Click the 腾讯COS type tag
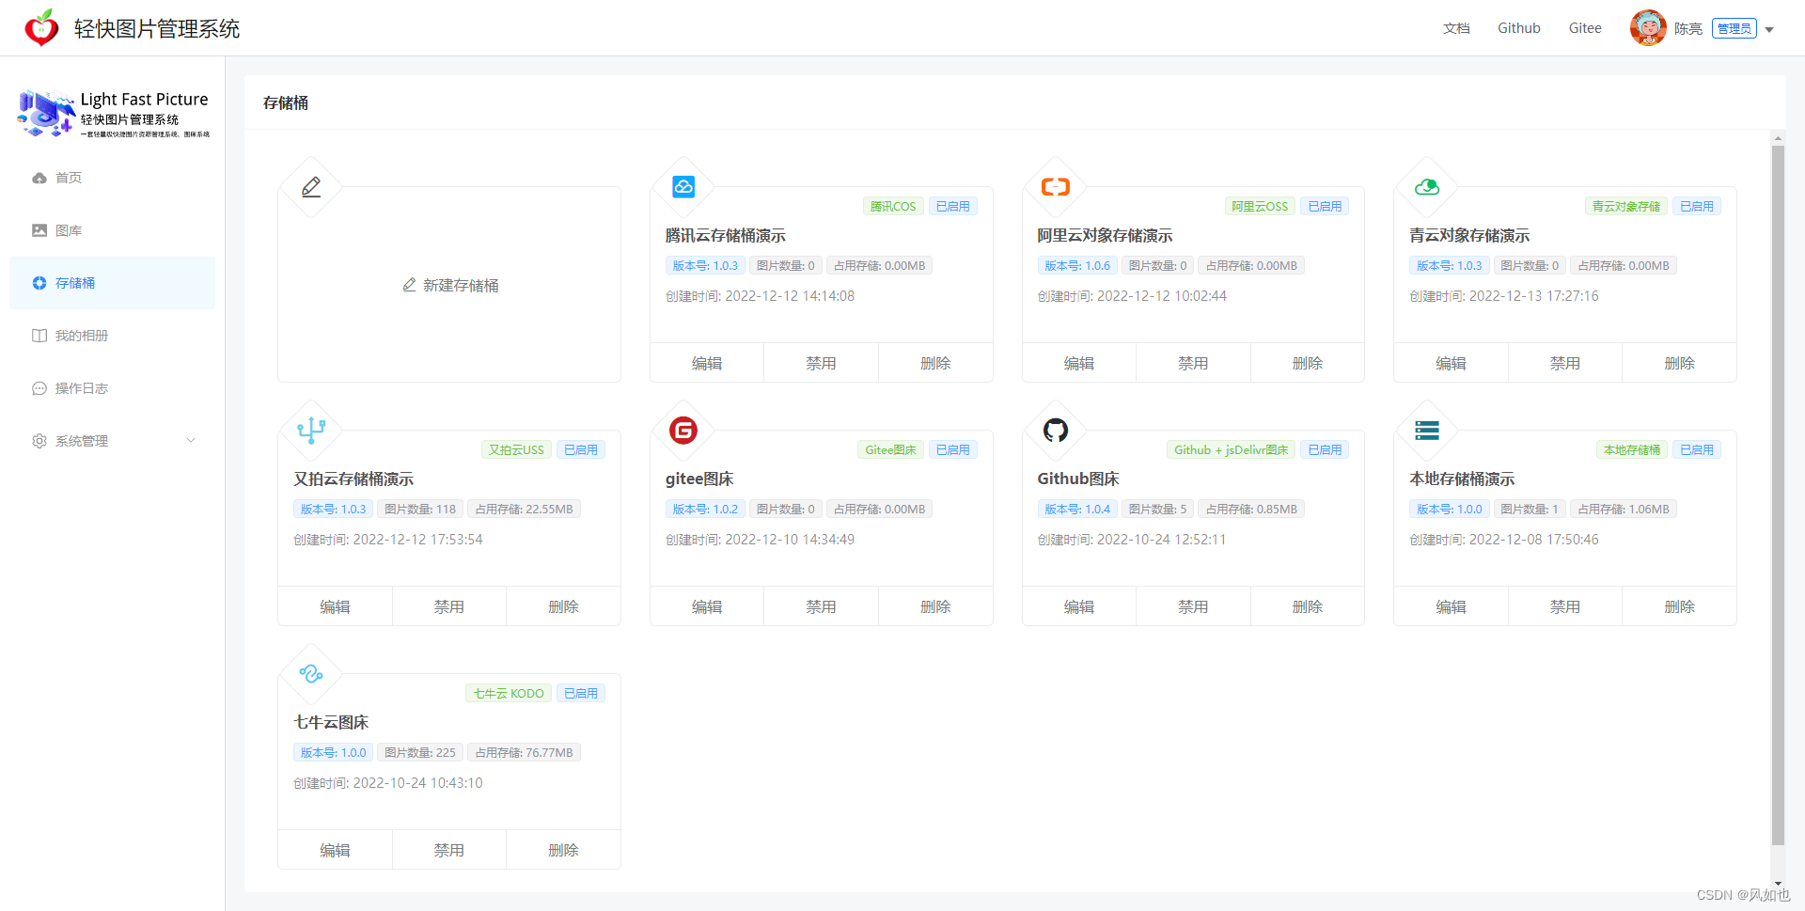 (893, 206)
